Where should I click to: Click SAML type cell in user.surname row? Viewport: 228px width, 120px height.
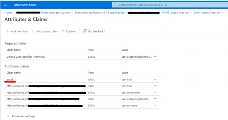(91, 105)
